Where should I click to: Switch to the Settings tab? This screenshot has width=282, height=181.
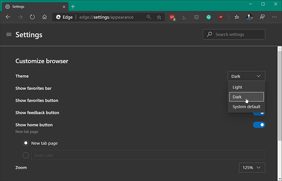[x=35, y=7]
